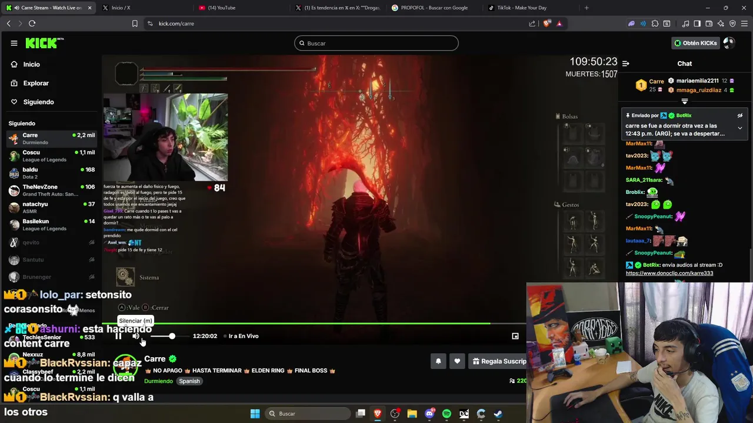Enable notifications with the bell button
The image size is (753, 423).
(438, 361)
